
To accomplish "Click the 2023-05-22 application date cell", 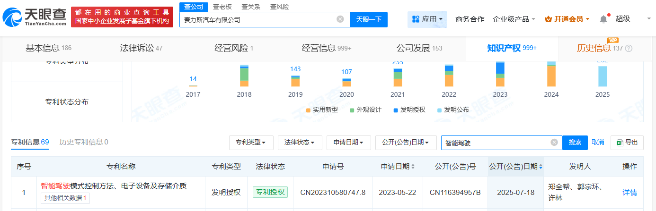I will point(397,192).
